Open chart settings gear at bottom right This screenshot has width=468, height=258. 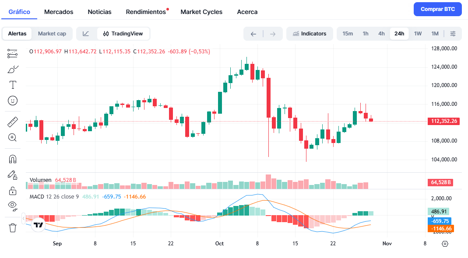[445, 244]
